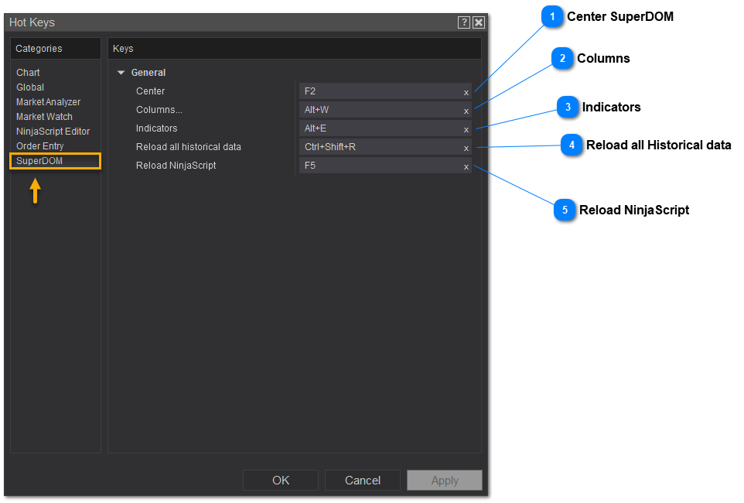This screenshot has width=744, height=503.
Task: Clear the Center hot key assignment
Action: (466, 93)
